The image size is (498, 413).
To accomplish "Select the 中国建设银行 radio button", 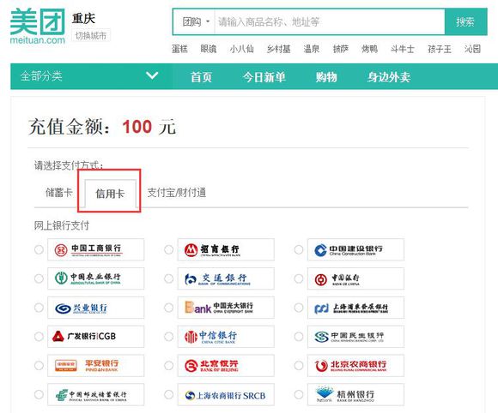I will click(x=299, y=249).
